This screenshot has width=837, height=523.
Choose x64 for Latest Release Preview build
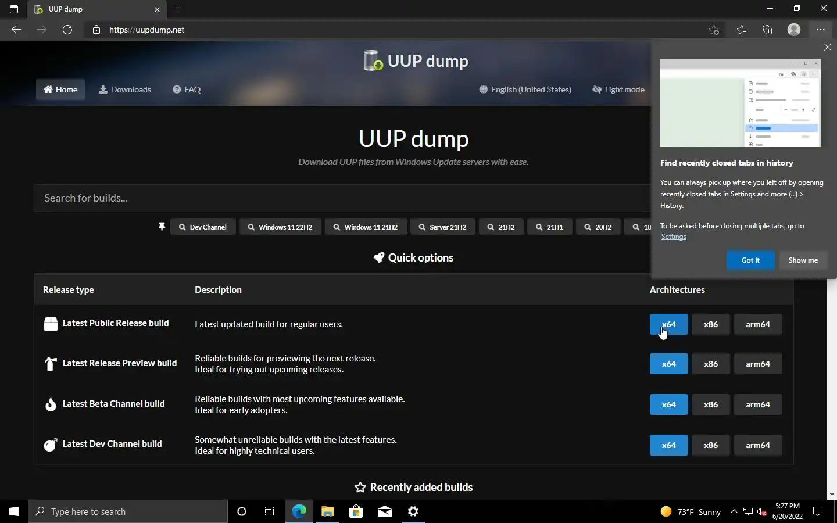[668, 364]
